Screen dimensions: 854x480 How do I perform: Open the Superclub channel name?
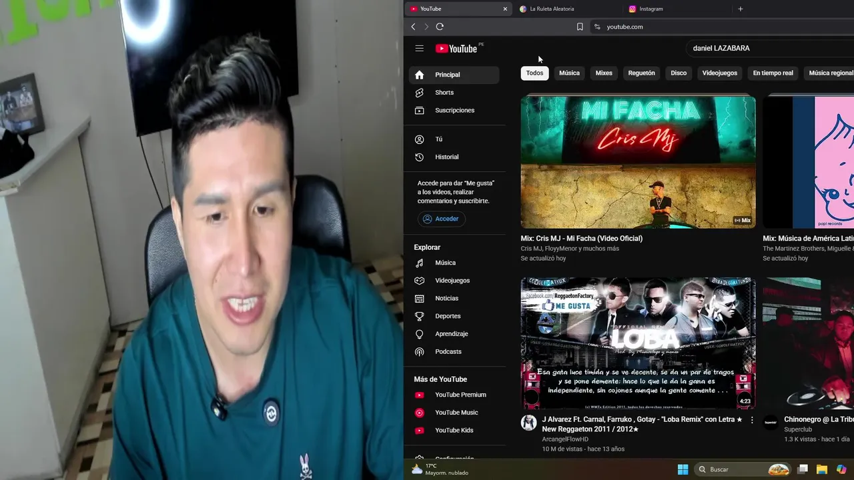pos(797,429)
